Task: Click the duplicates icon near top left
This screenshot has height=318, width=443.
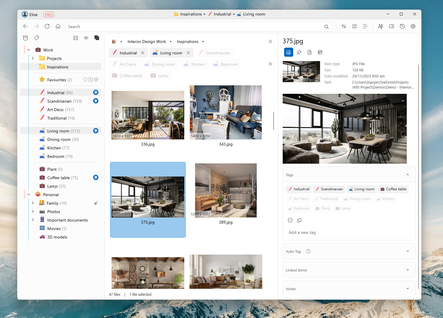Action: tap(97, 38)
